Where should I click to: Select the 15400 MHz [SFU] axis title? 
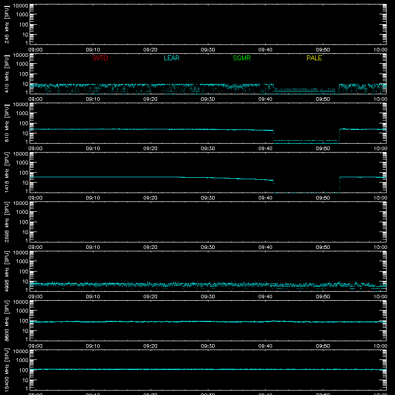coord(7,370)
